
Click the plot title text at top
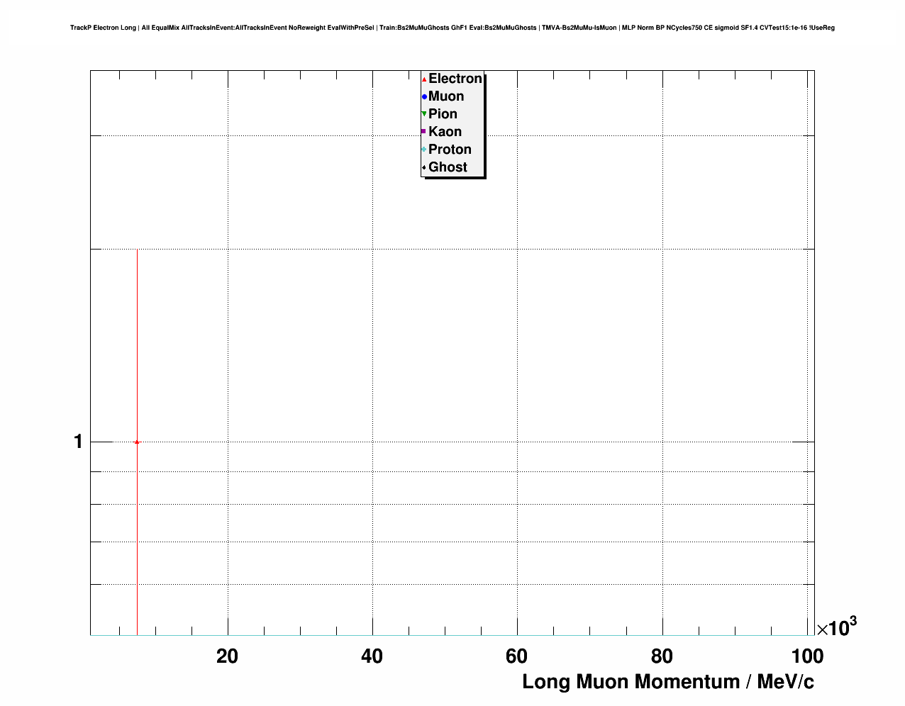(452, 28)
